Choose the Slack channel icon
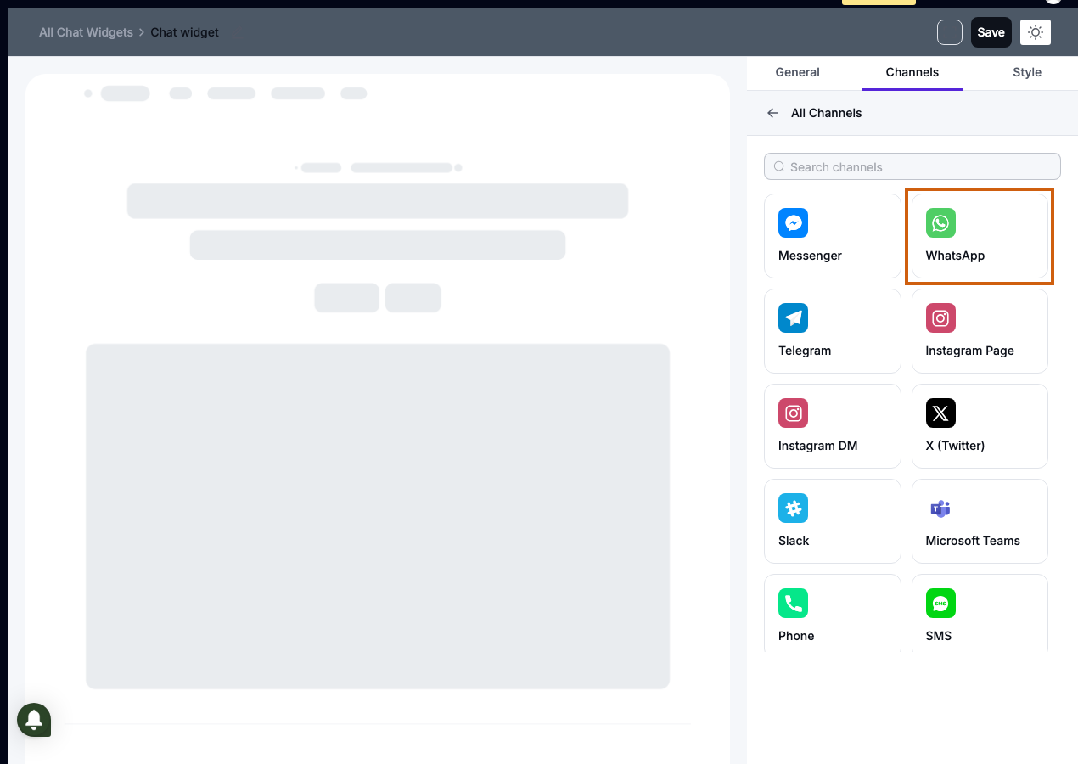 [793, 508]
